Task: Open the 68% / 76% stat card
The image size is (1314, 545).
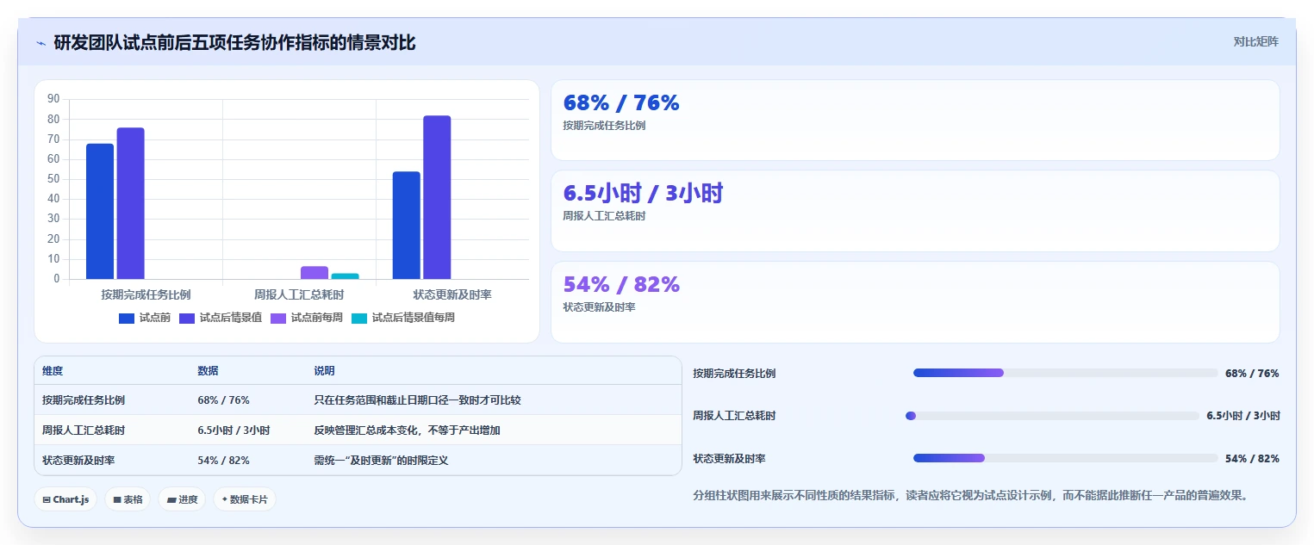Action: [915, 121]
